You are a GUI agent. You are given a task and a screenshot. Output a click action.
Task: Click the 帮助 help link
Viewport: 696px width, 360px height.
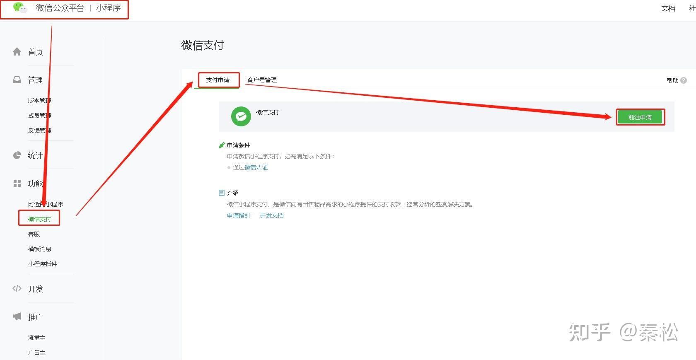tap(672, 80)
